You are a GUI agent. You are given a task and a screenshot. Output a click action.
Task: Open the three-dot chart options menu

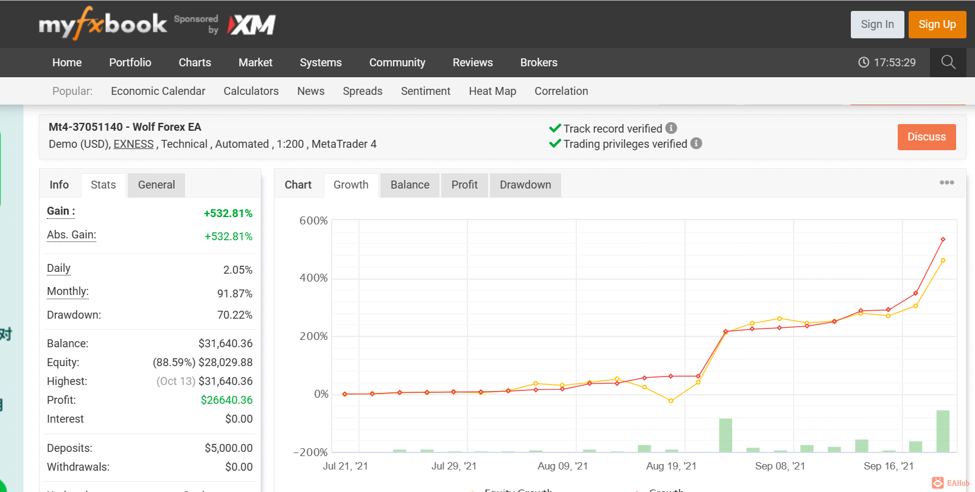click(946, 182)
